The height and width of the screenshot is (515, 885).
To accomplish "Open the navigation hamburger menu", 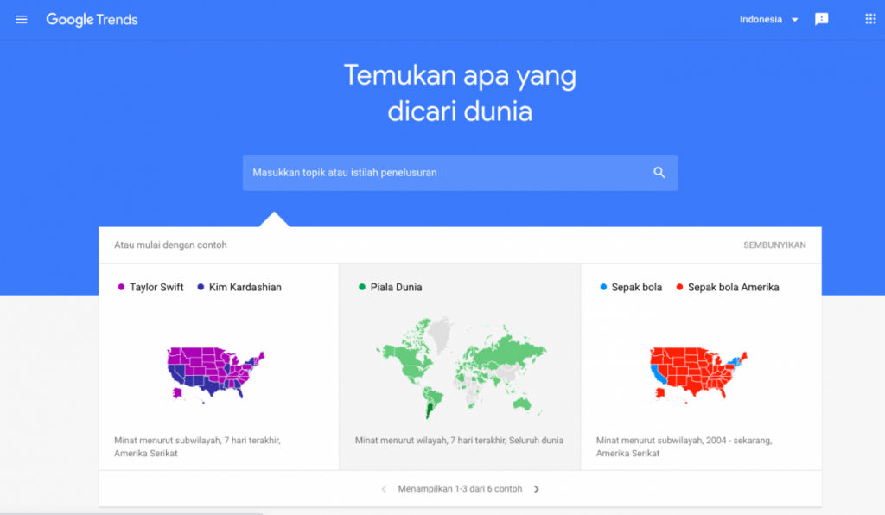I will [x=21, y=19].
